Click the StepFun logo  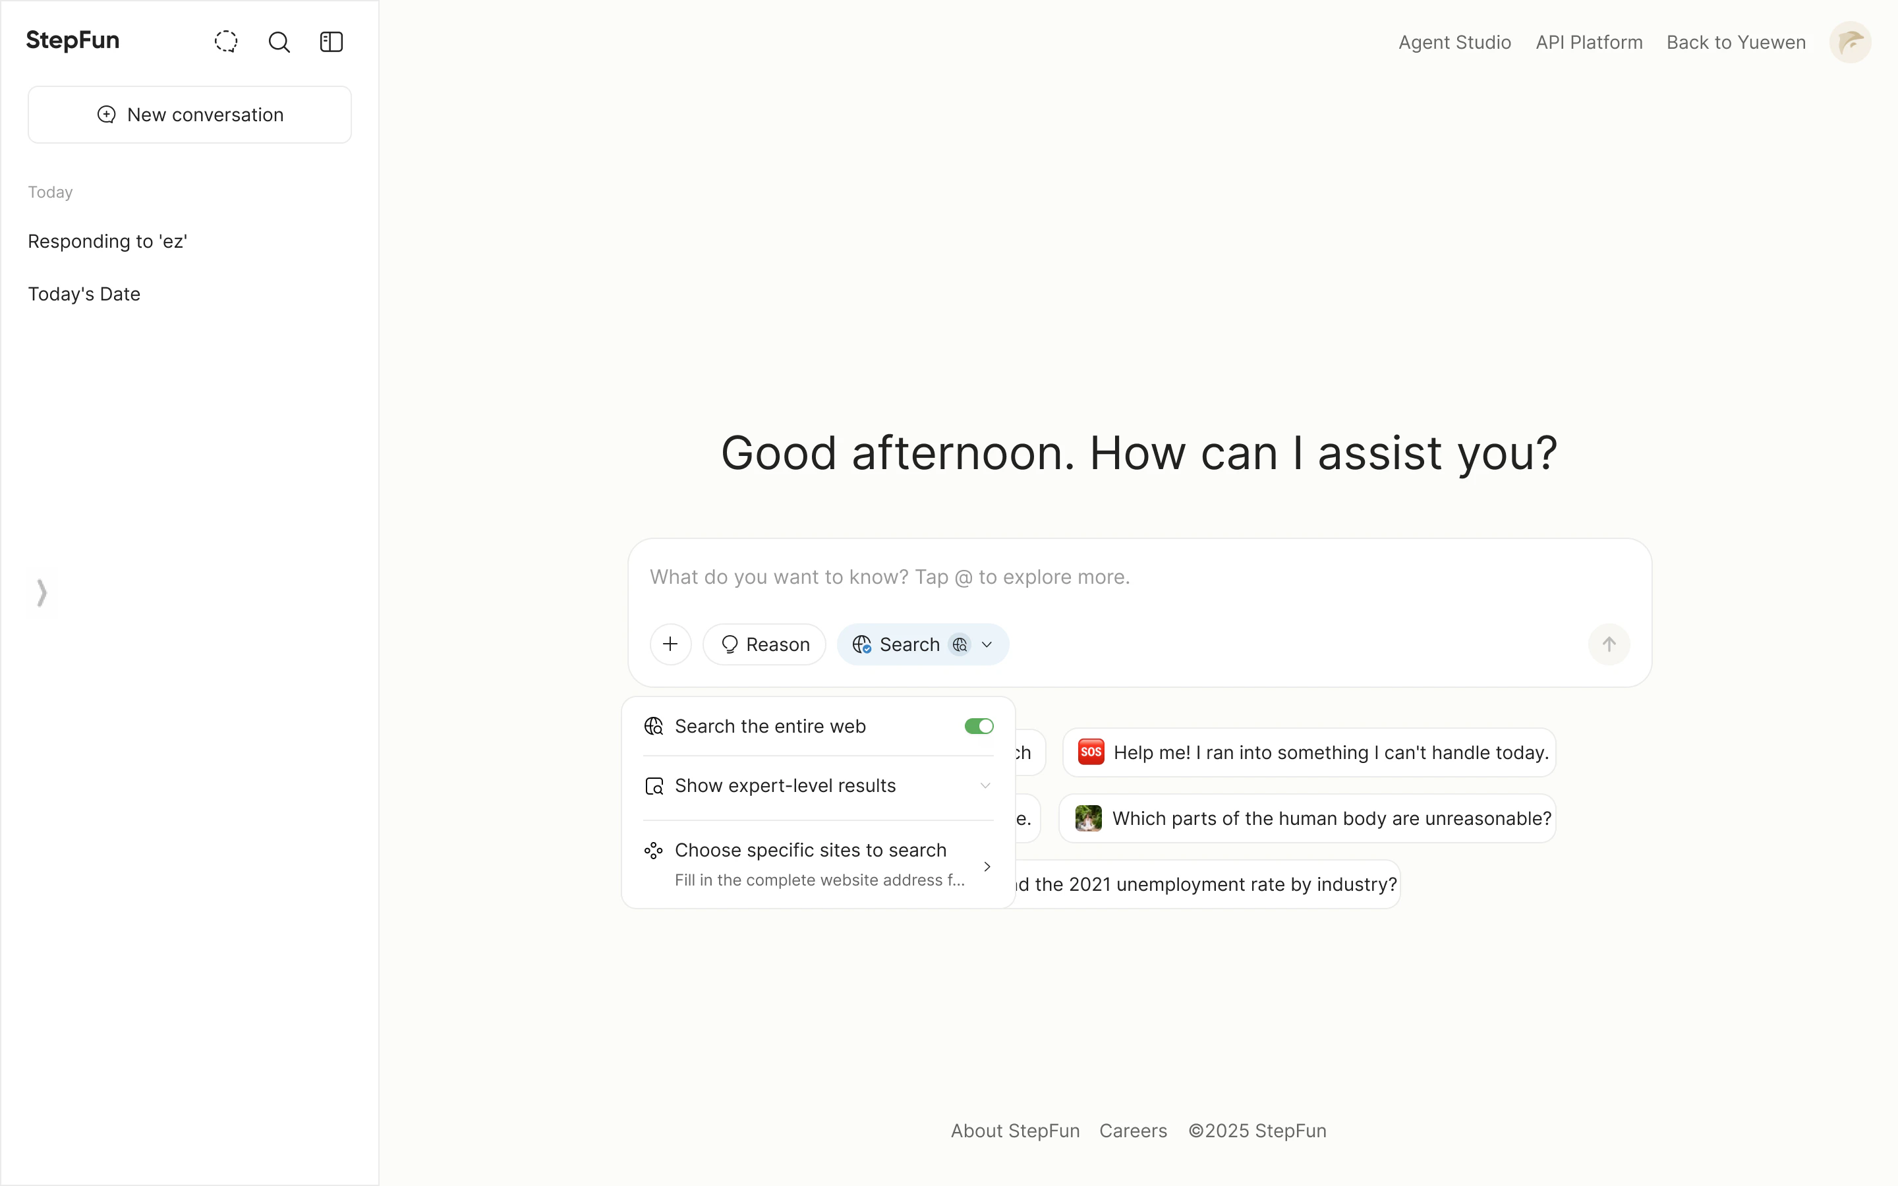(x=72, y=40)
